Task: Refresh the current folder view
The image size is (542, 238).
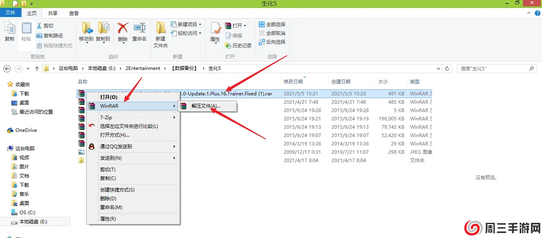Action: (447, 69)
